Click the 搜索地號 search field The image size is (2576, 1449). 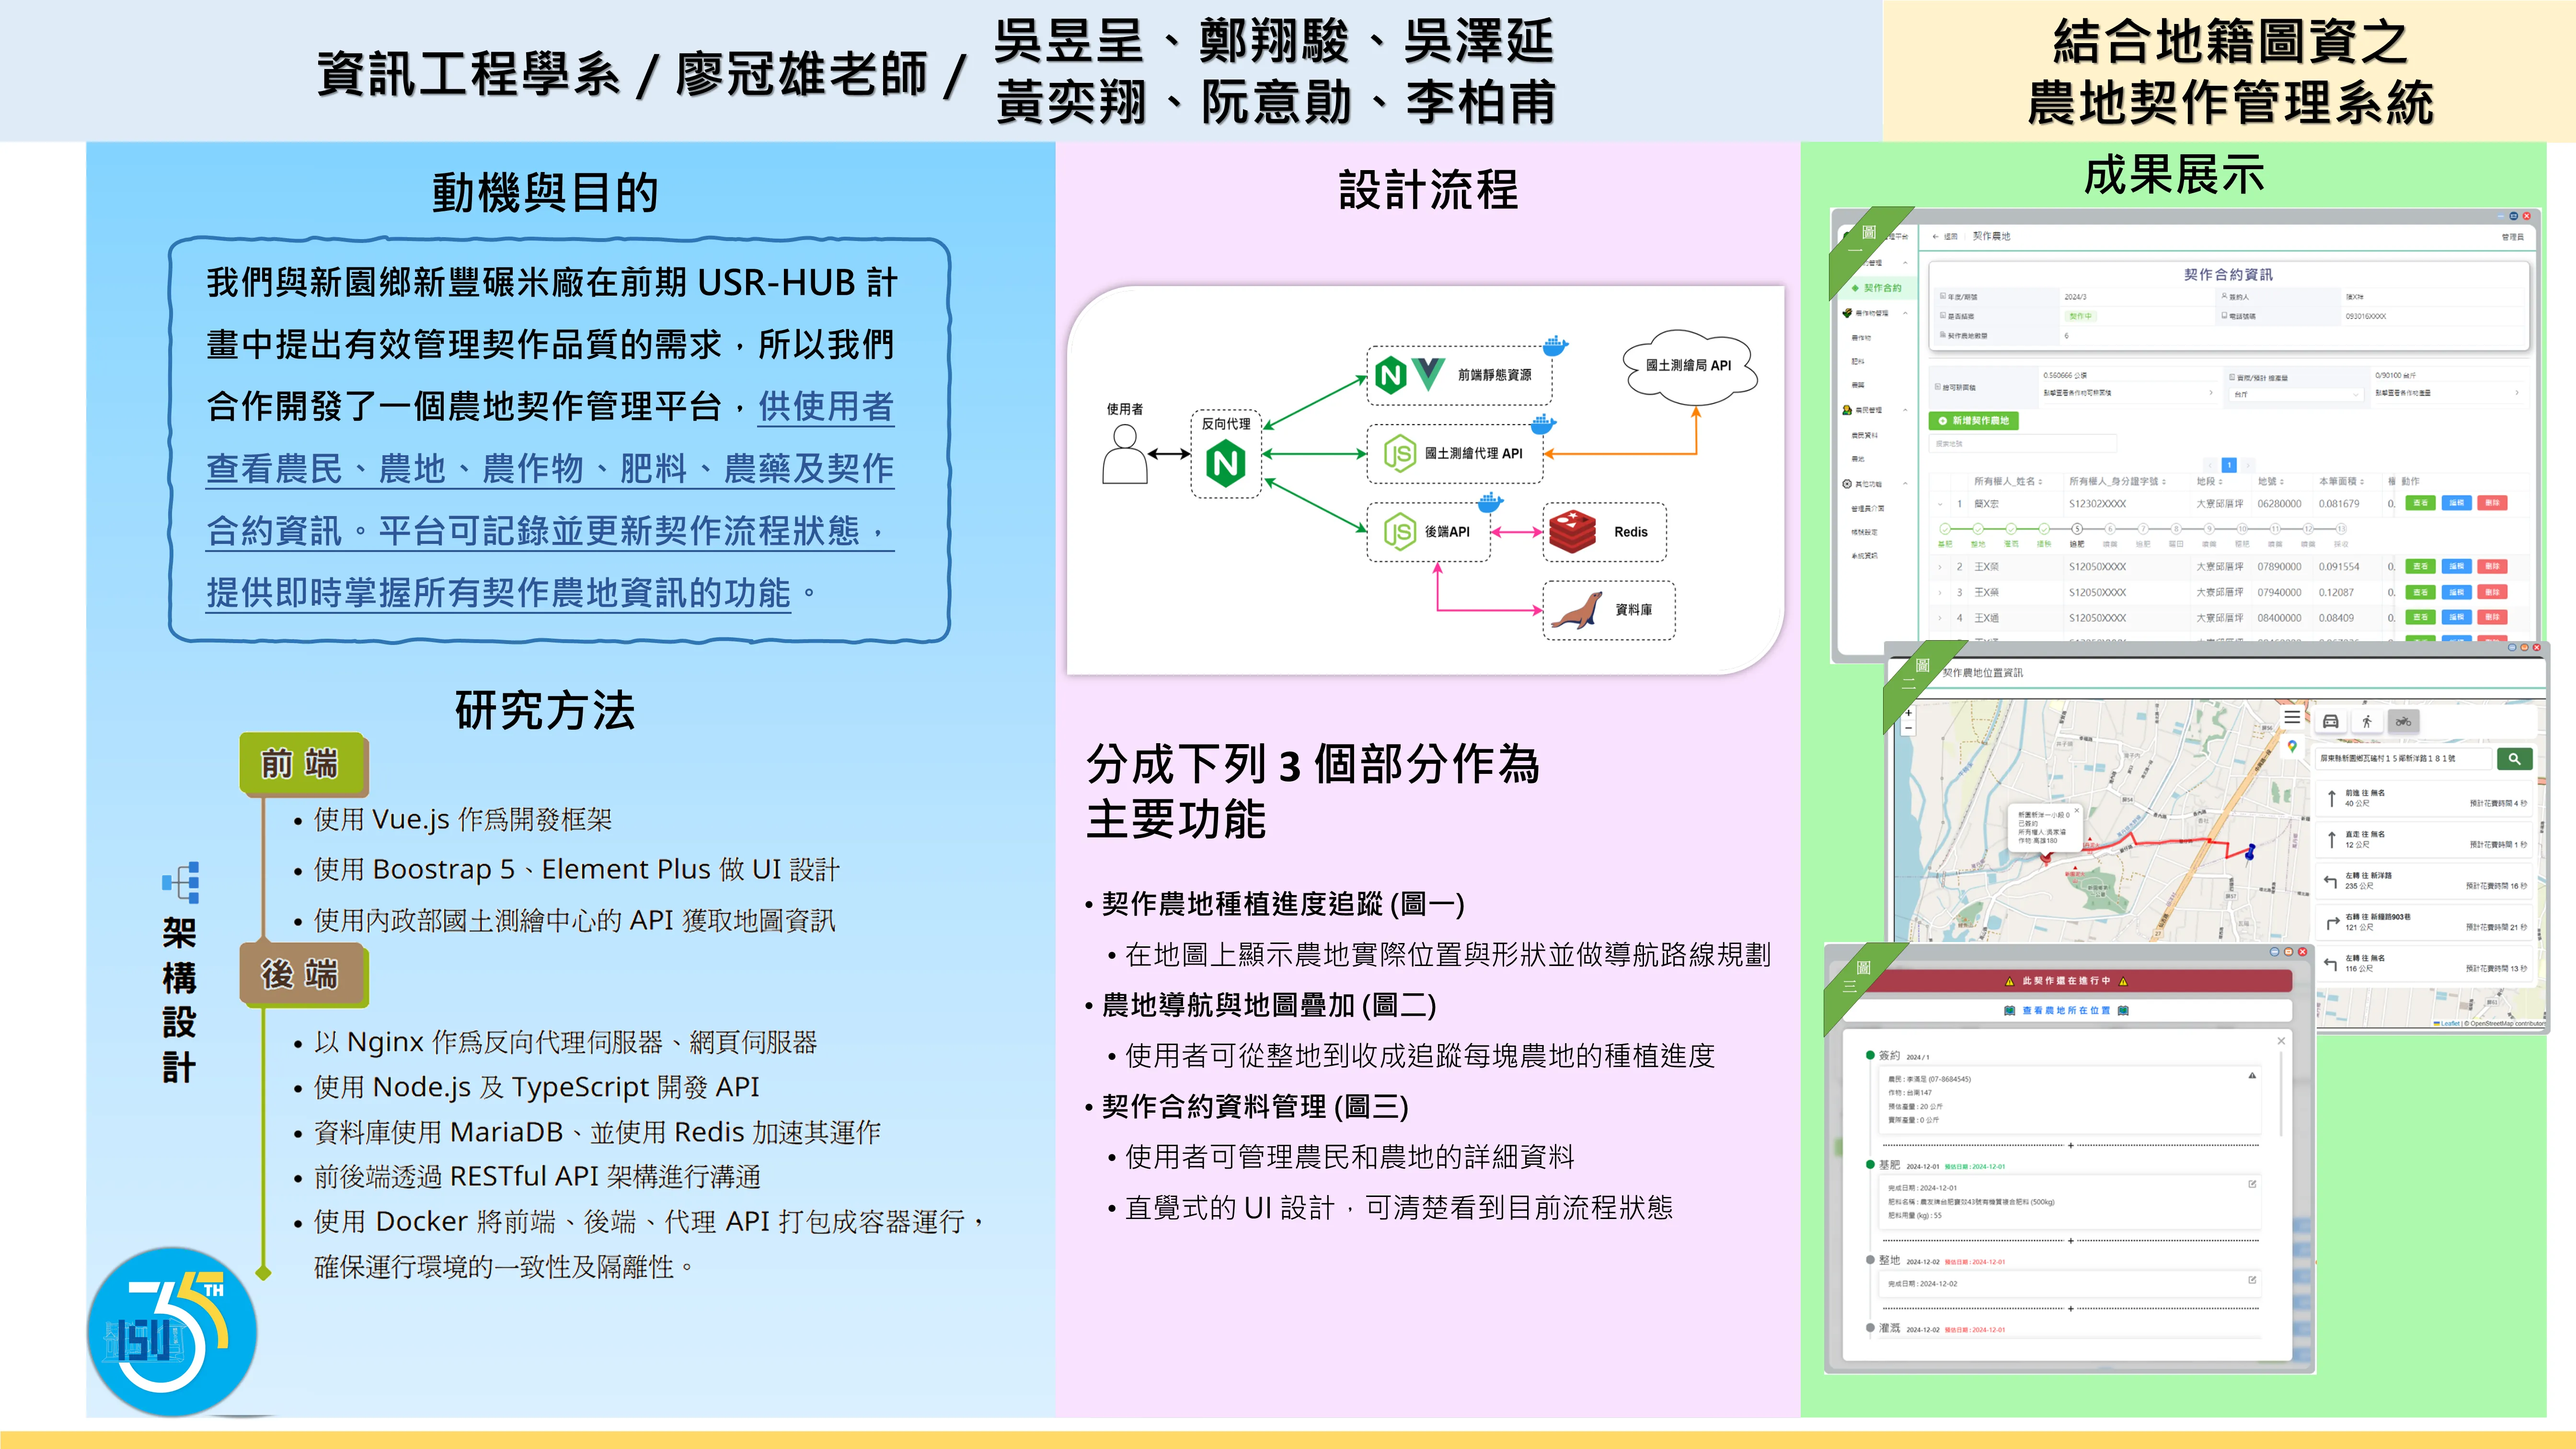tap(2022, 444)
